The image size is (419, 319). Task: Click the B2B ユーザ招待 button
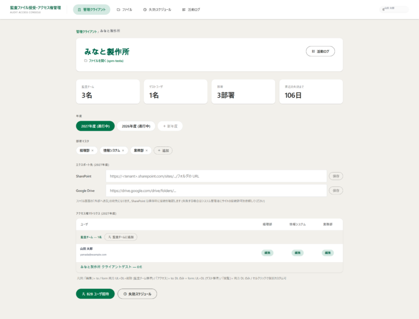95,294
